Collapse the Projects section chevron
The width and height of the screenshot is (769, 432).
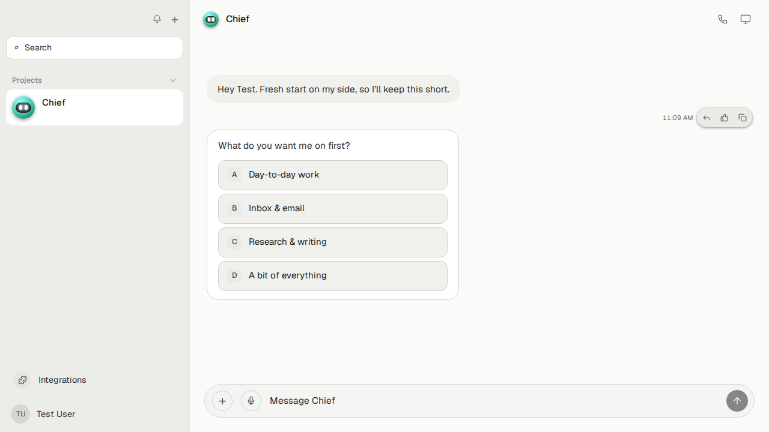pos(173,80)
